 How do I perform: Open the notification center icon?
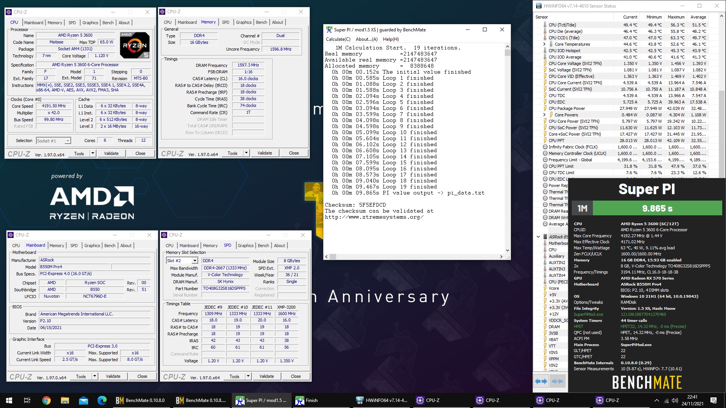pyautogui.click(x=714, y=400)
